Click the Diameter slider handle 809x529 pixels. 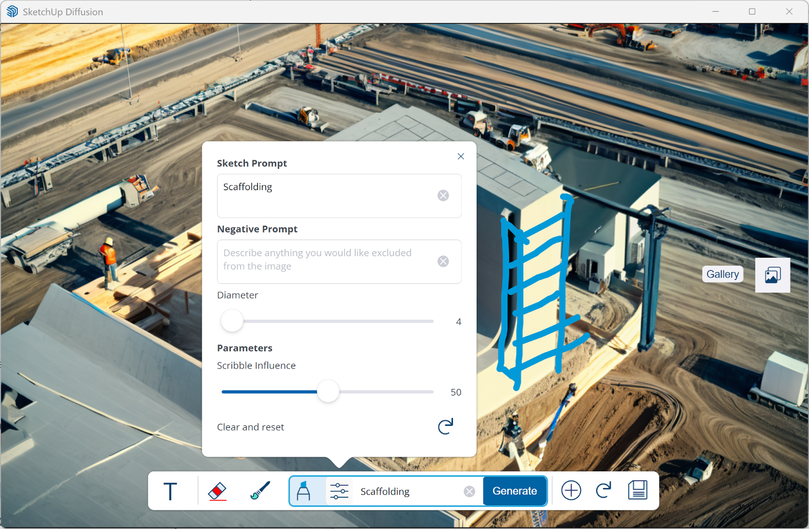pyautogui.click(x=232, y=321)
